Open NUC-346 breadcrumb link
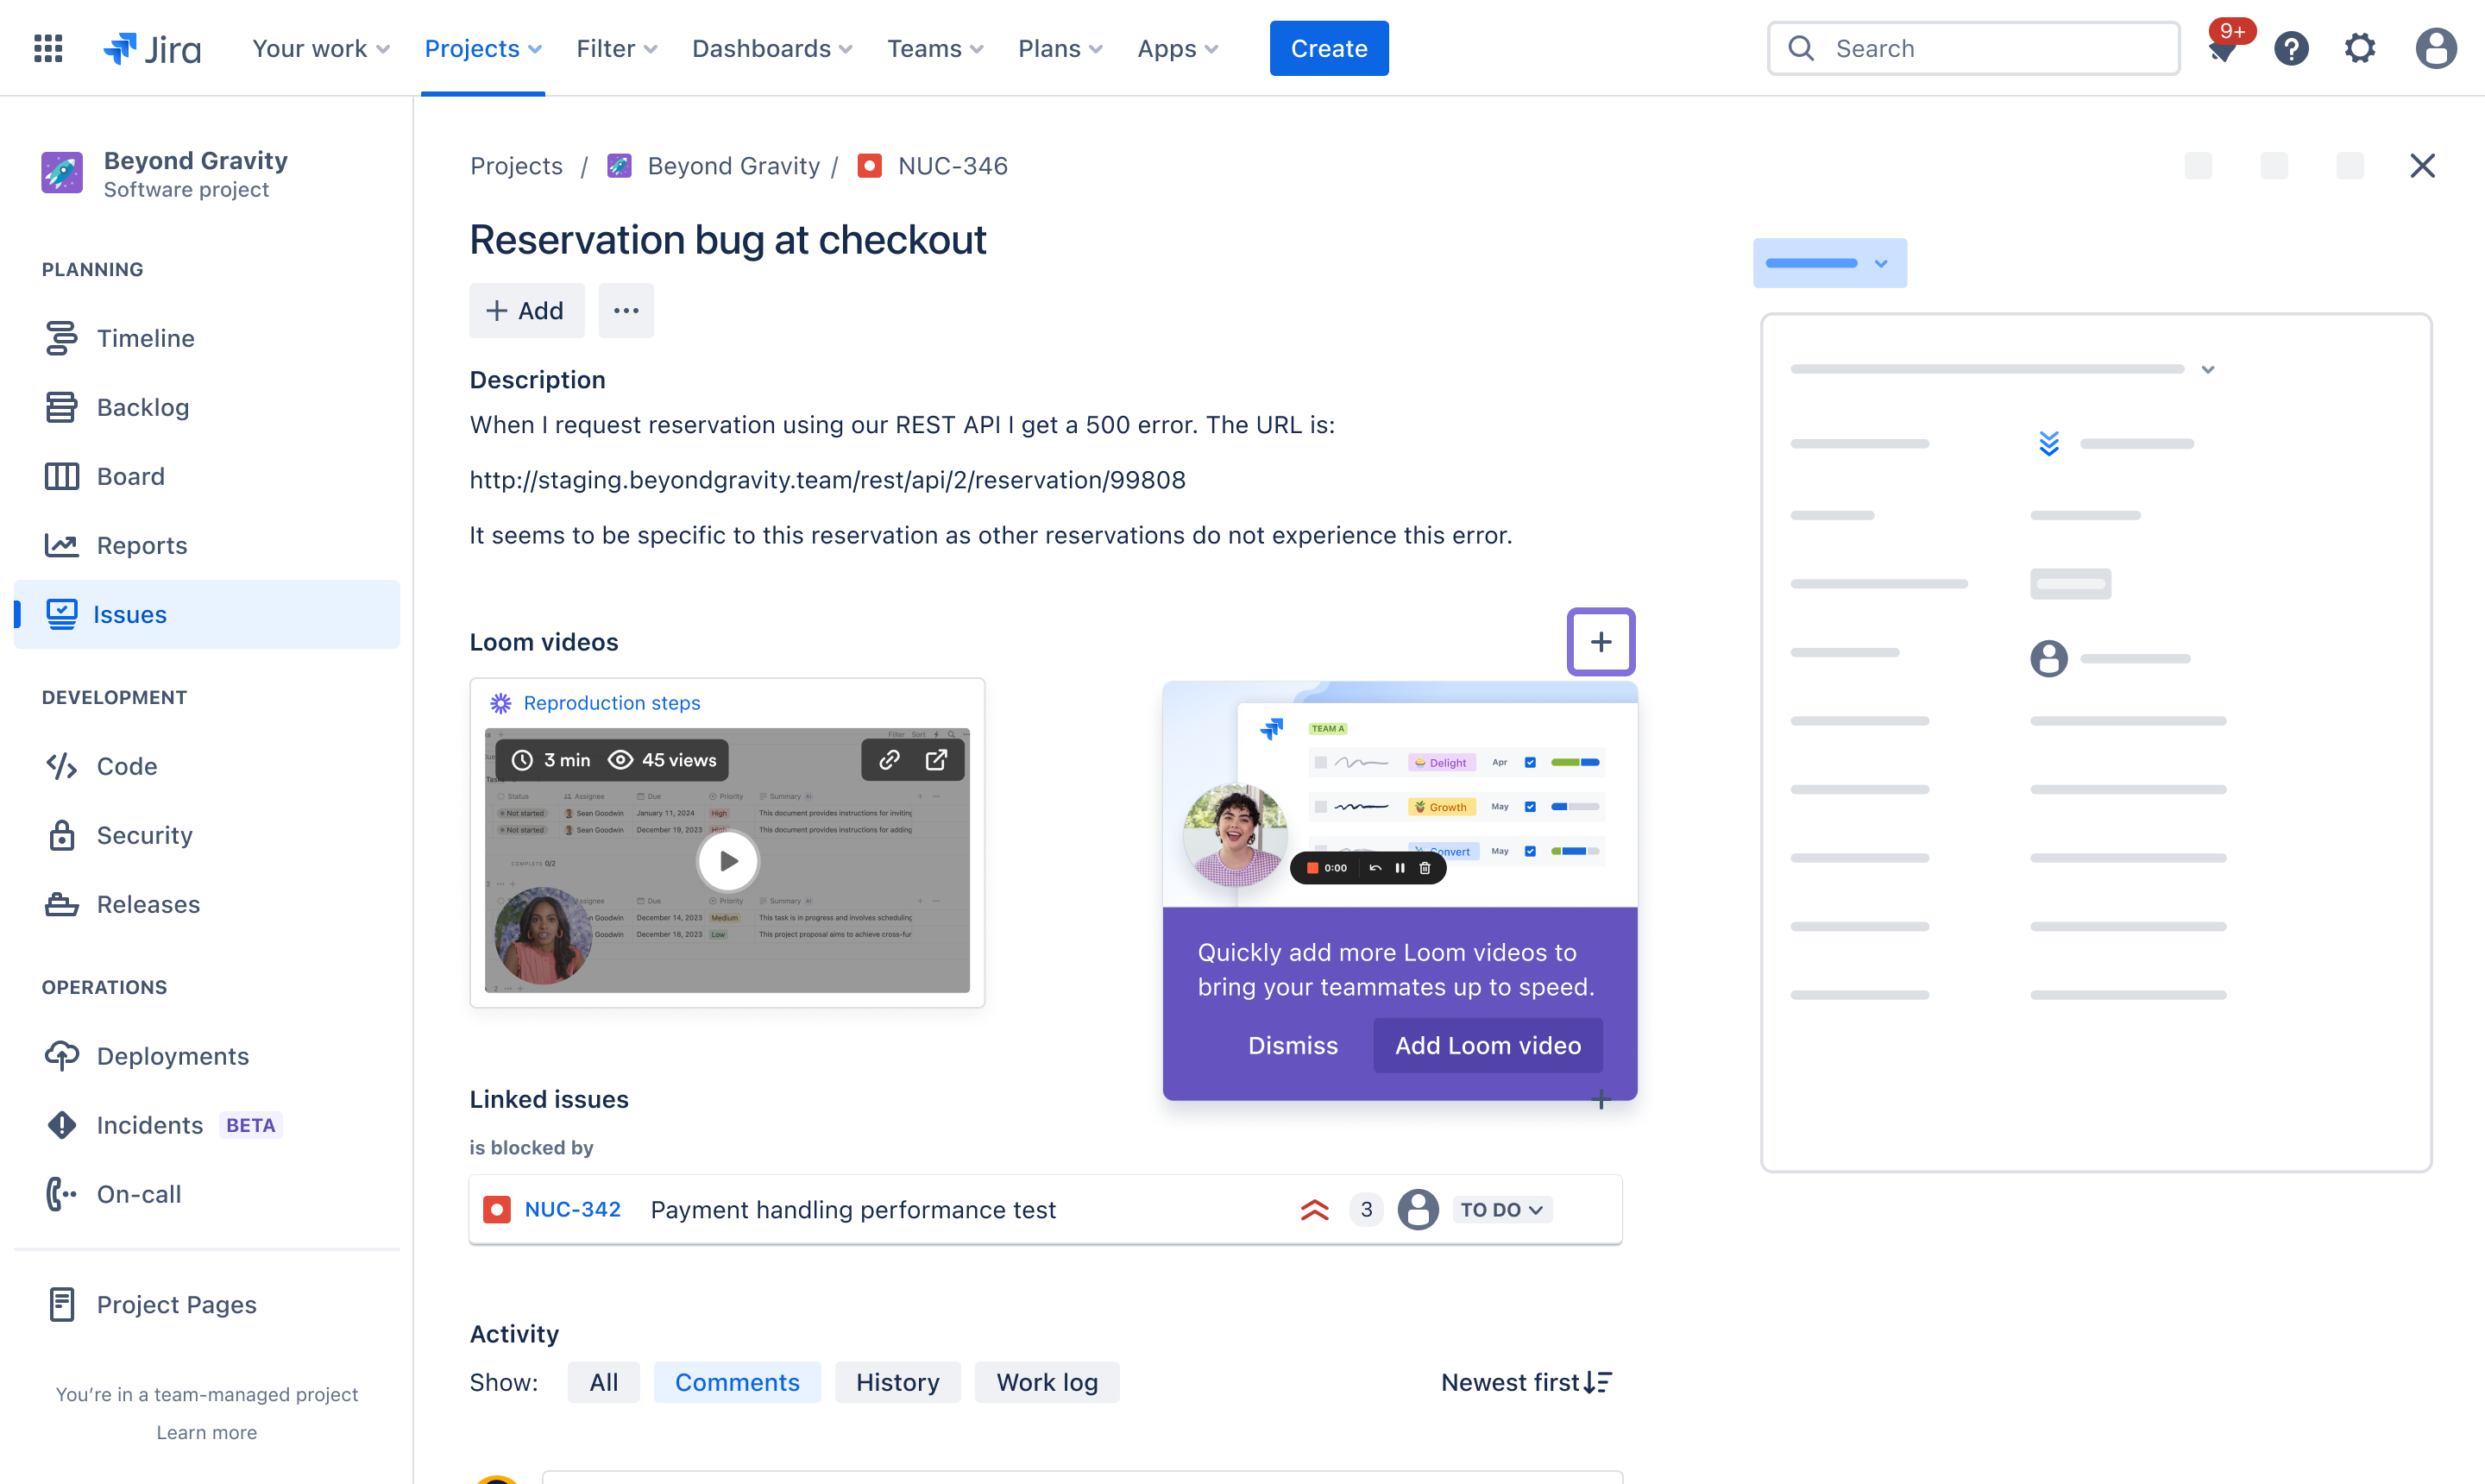The width and height of the screenshot is (2485, 1484). 952,166
